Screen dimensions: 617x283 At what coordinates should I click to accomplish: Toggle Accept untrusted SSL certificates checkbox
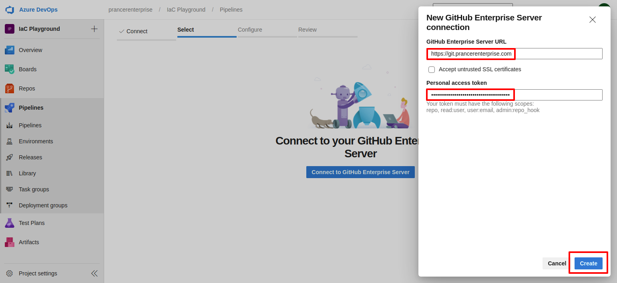coord(432,70)
